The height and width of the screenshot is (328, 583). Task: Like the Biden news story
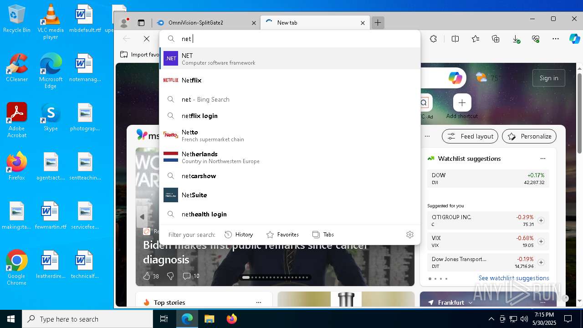tap(147, 276)
